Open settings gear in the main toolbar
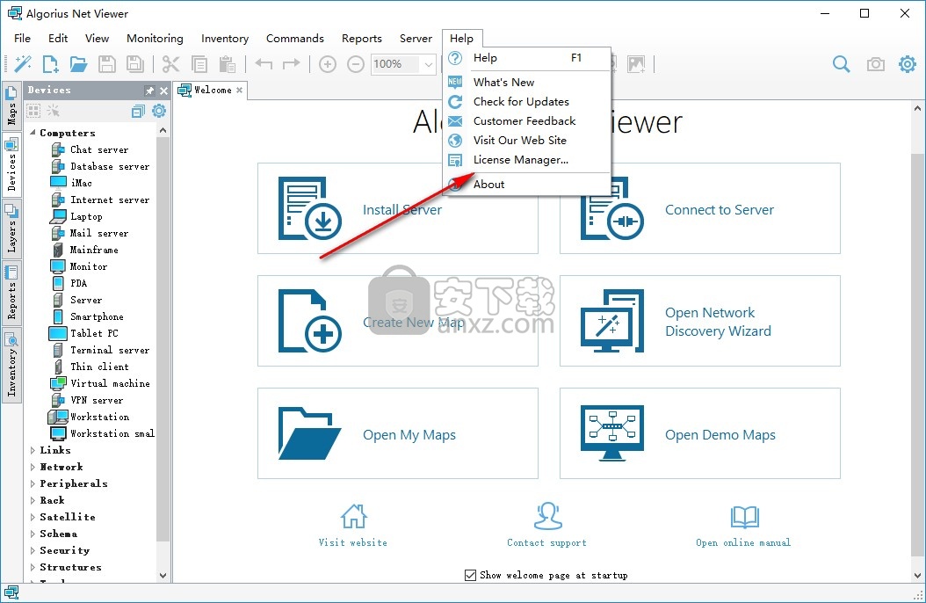Image resolution: width=926 pixels, height=603 pixels. [907, 64]
